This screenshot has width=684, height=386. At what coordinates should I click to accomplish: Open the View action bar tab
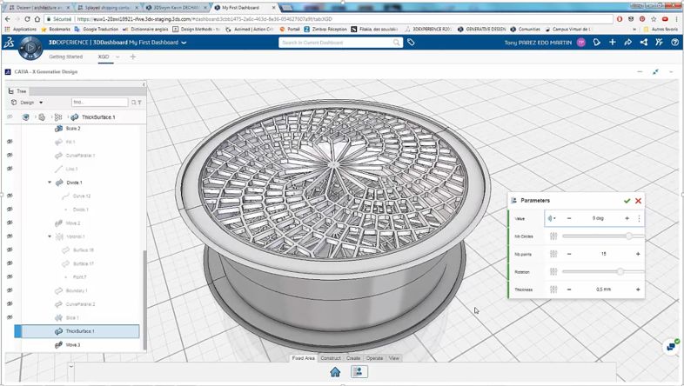(394, 358)
